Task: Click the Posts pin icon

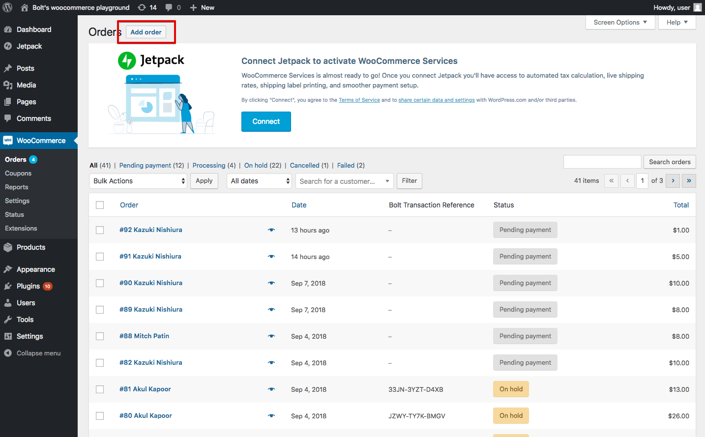Action: click(8, 68)
